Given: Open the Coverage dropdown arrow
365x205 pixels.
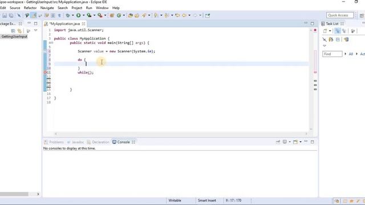Looking at the screenshot, I should tap(94, 15).
